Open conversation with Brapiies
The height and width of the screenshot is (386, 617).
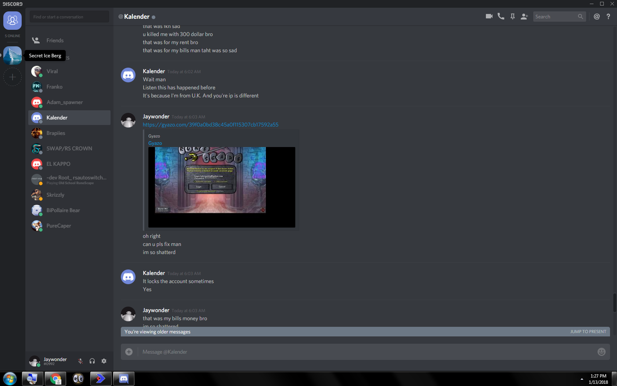coord(69,133)
